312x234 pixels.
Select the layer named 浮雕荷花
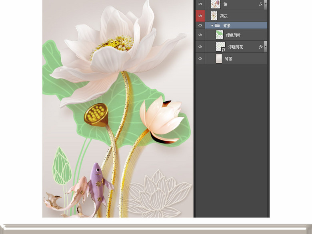tap(236, 47)
